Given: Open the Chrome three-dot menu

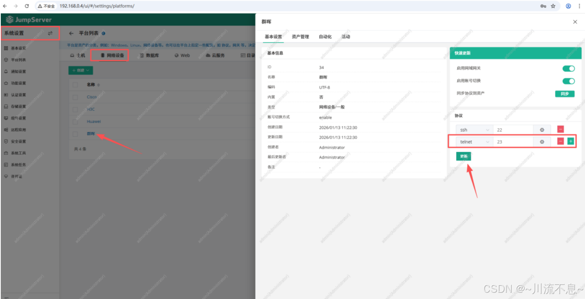Looking at the screenshot, I should pyautogui.click(x=579, y=6).
